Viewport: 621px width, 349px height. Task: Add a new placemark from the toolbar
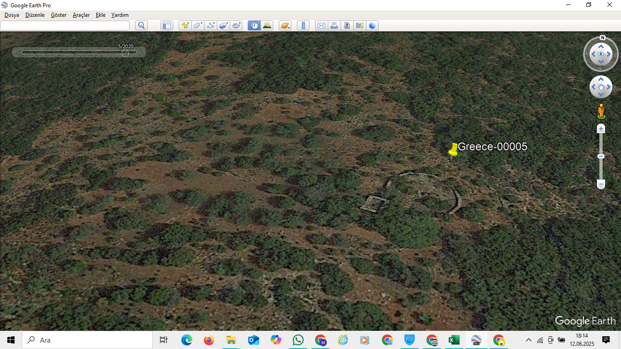pos(185,25)
